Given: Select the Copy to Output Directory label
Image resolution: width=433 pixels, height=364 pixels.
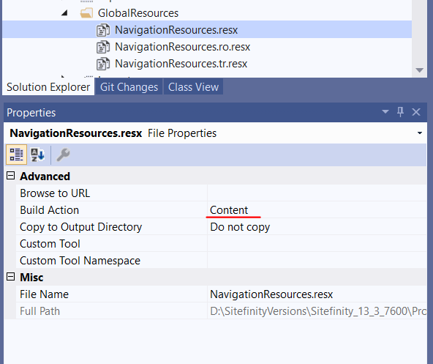Looking at the screenshot, I should click(81, 227).
